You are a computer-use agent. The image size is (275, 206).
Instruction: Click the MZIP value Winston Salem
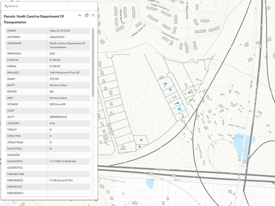(58, 98)
